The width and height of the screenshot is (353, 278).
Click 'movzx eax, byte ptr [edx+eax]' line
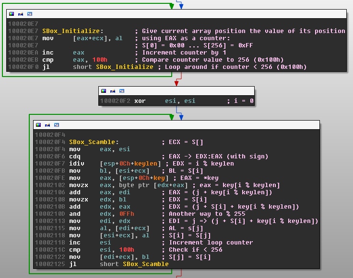pos(129,185)
